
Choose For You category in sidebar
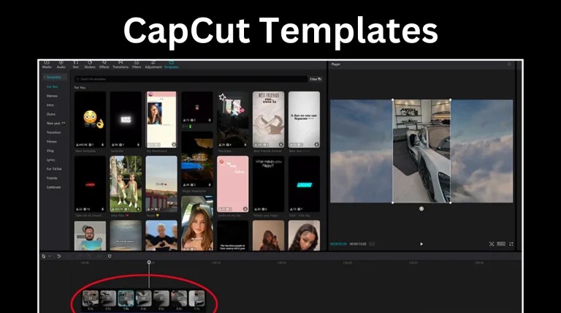click(x=52, y=87)
